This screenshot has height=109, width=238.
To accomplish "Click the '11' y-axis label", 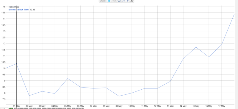I will 4,56.
